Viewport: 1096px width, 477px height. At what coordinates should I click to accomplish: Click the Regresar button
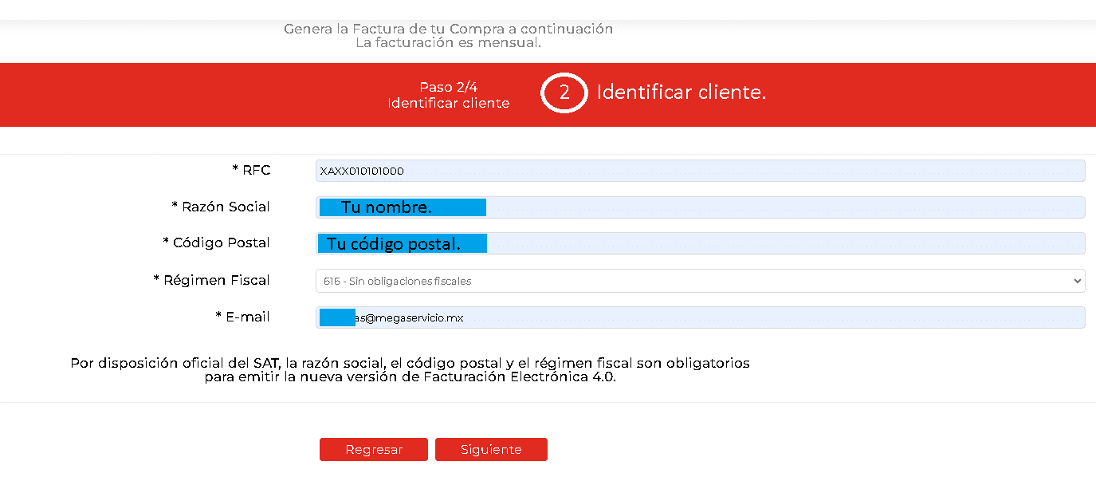pyautogui.click(x=374, y=450)
